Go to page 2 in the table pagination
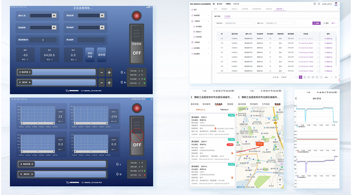The image size is (352, 195). click(x=304, y=77)
